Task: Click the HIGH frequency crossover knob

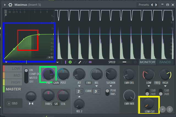Action: click(165, 74)
